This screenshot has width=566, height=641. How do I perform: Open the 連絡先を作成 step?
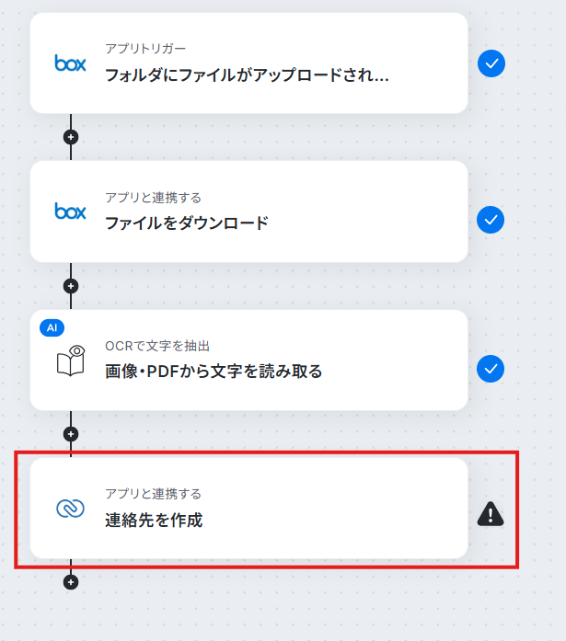tap(248, 509)
